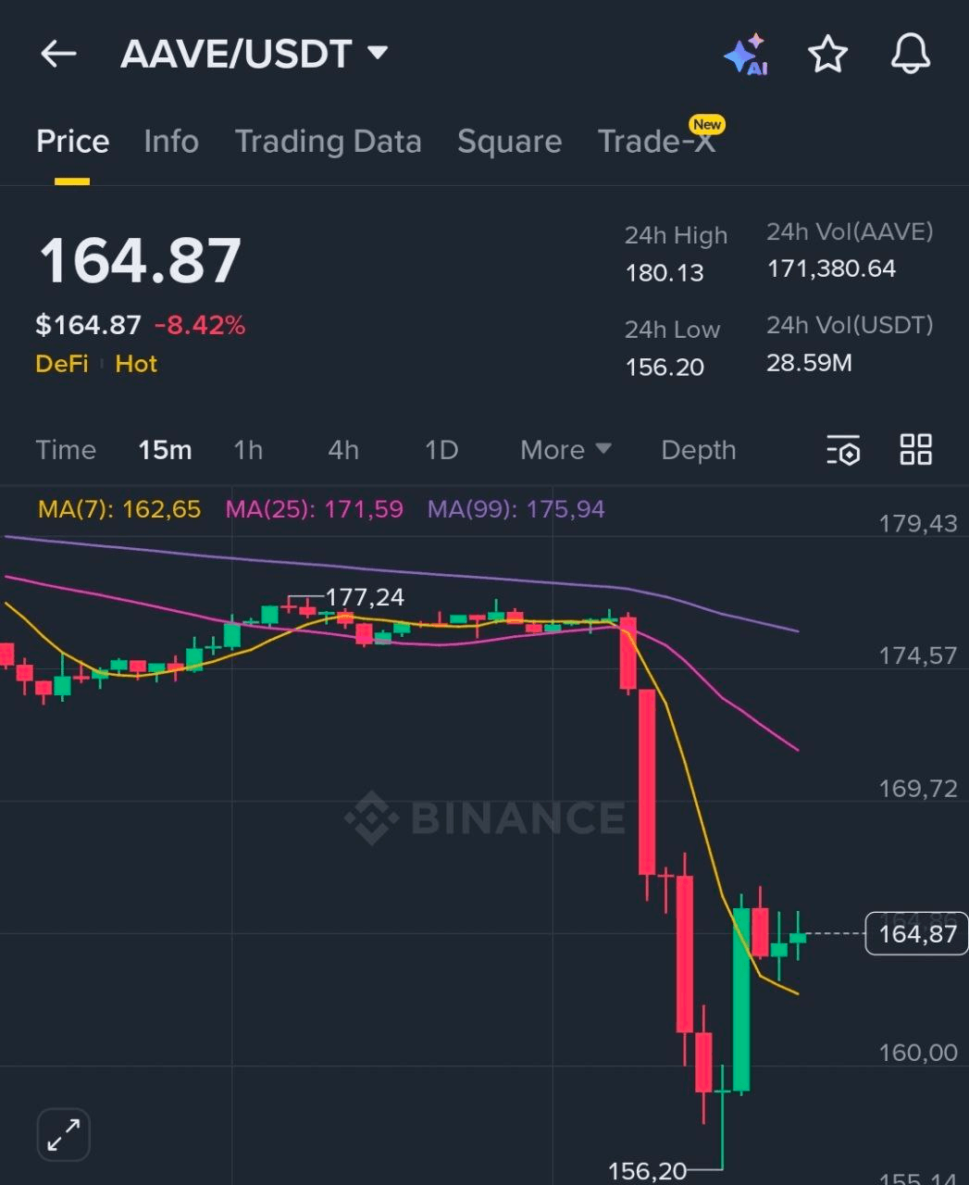
Task: Select the 4h timeframe
Action: [x=343, y=450]
